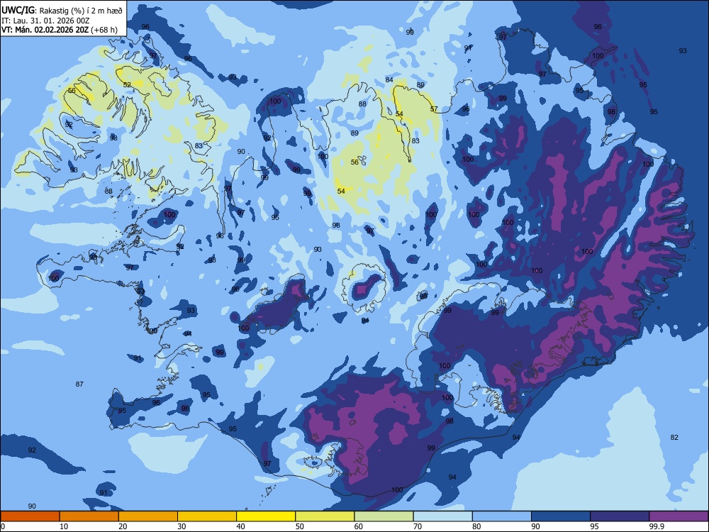
Task: Click the '82' value over the southeast sea
Action: (674, 437)
